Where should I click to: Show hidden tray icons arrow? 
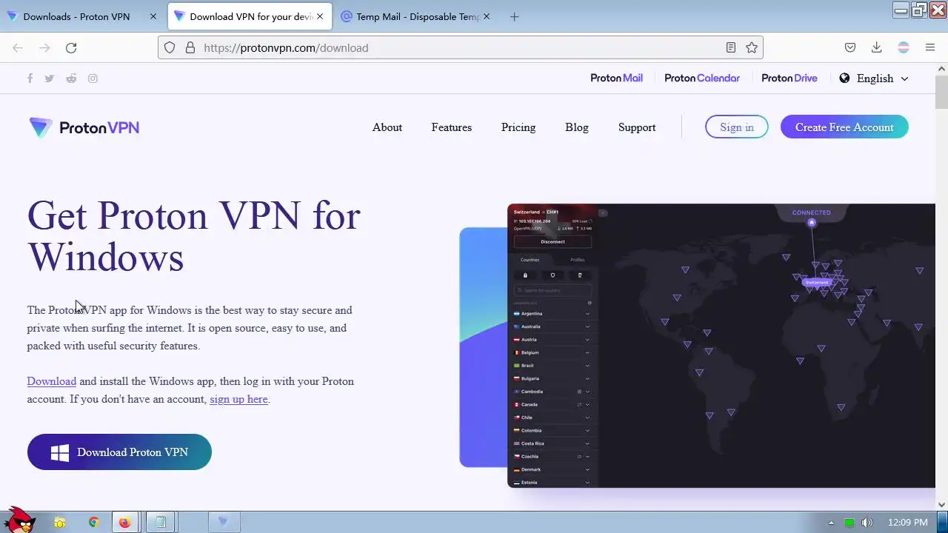click(x=831, y=523)
